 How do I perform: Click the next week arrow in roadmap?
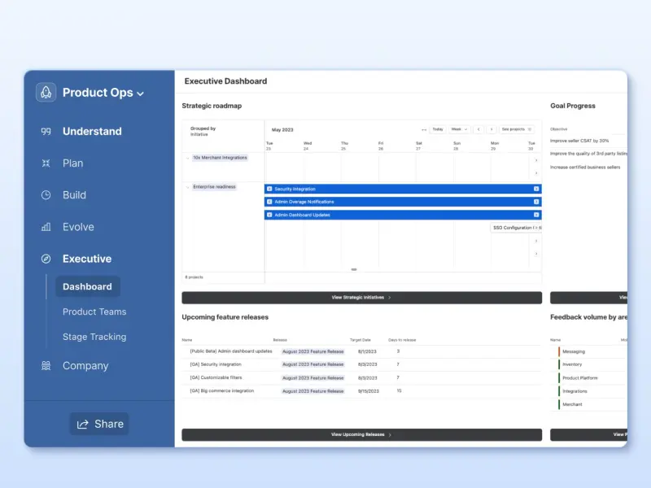pos(492,129)
